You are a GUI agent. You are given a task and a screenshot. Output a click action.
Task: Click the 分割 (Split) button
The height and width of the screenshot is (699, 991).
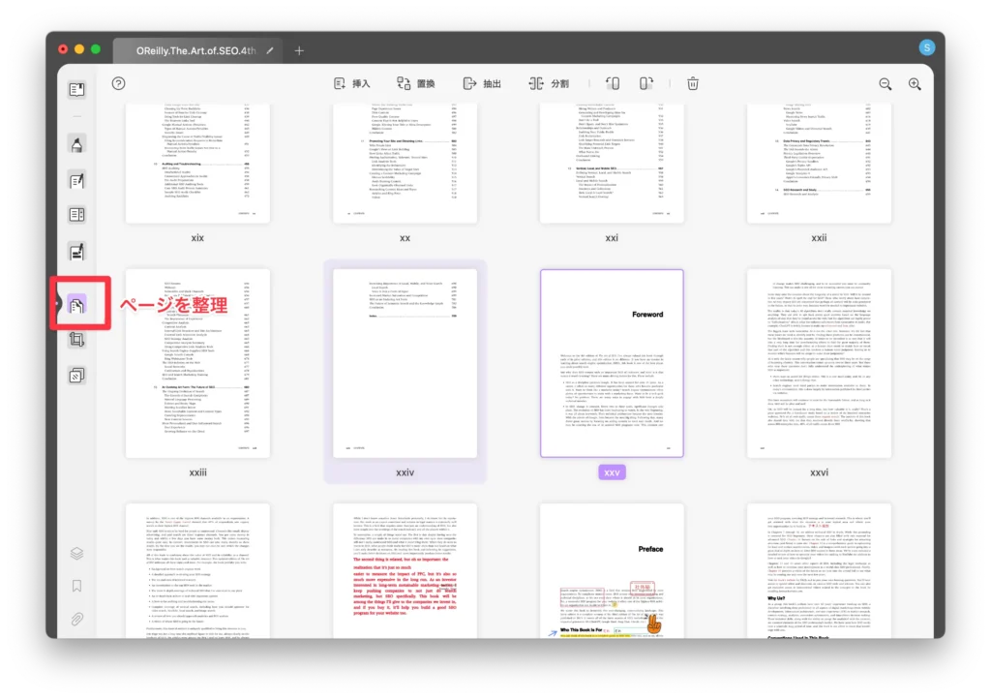coord(549,84)
